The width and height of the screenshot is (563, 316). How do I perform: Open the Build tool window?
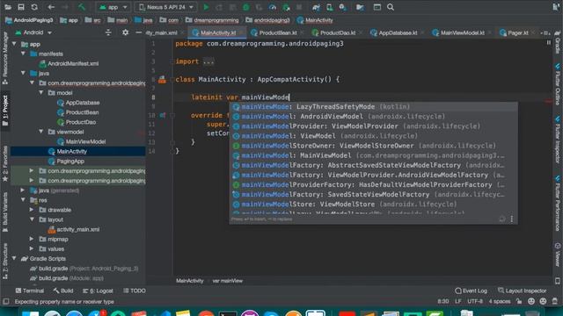63,291
